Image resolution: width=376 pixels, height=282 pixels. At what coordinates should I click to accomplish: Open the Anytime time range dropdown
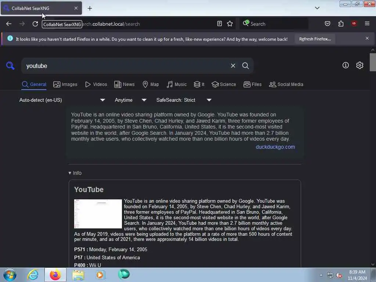pos(131,100)
